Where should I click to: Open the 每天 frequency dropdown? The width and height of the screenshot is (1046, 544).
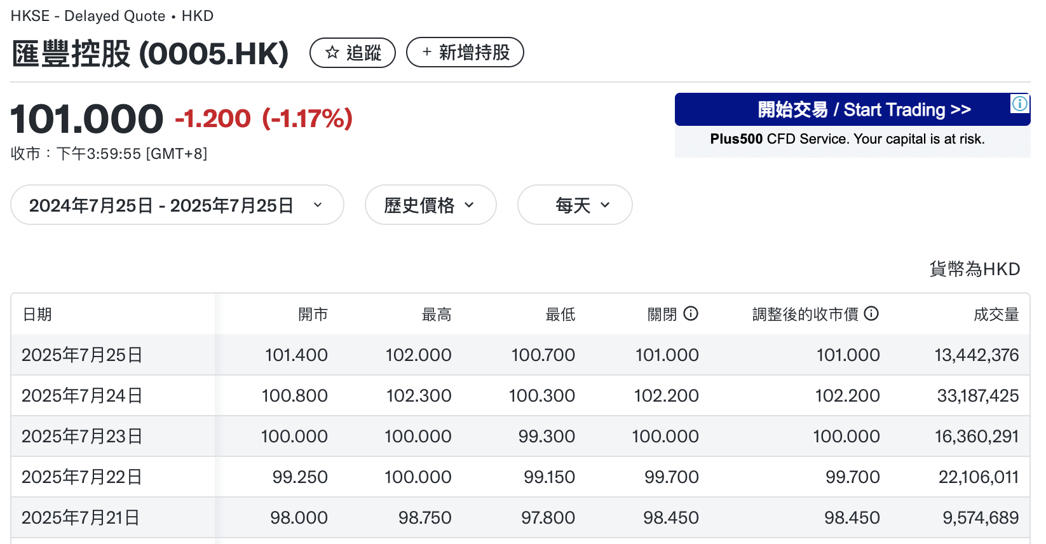pos(574,205)
